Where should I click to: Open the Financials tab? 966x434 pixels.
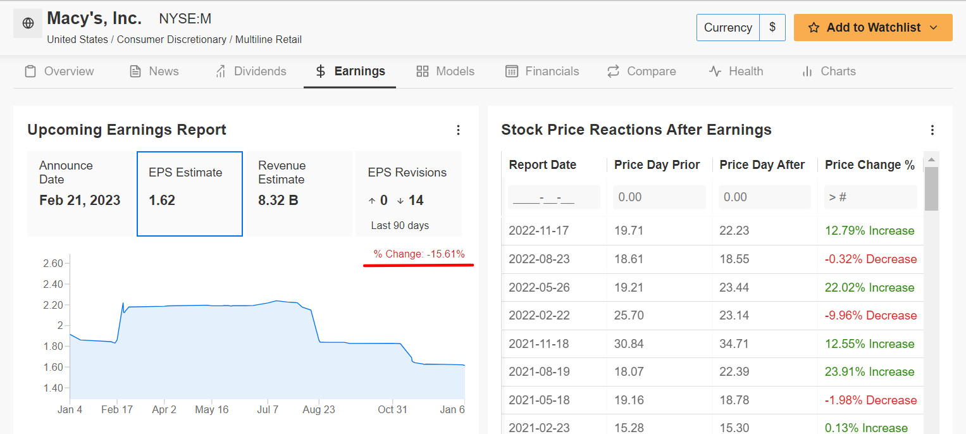[542, 71]
